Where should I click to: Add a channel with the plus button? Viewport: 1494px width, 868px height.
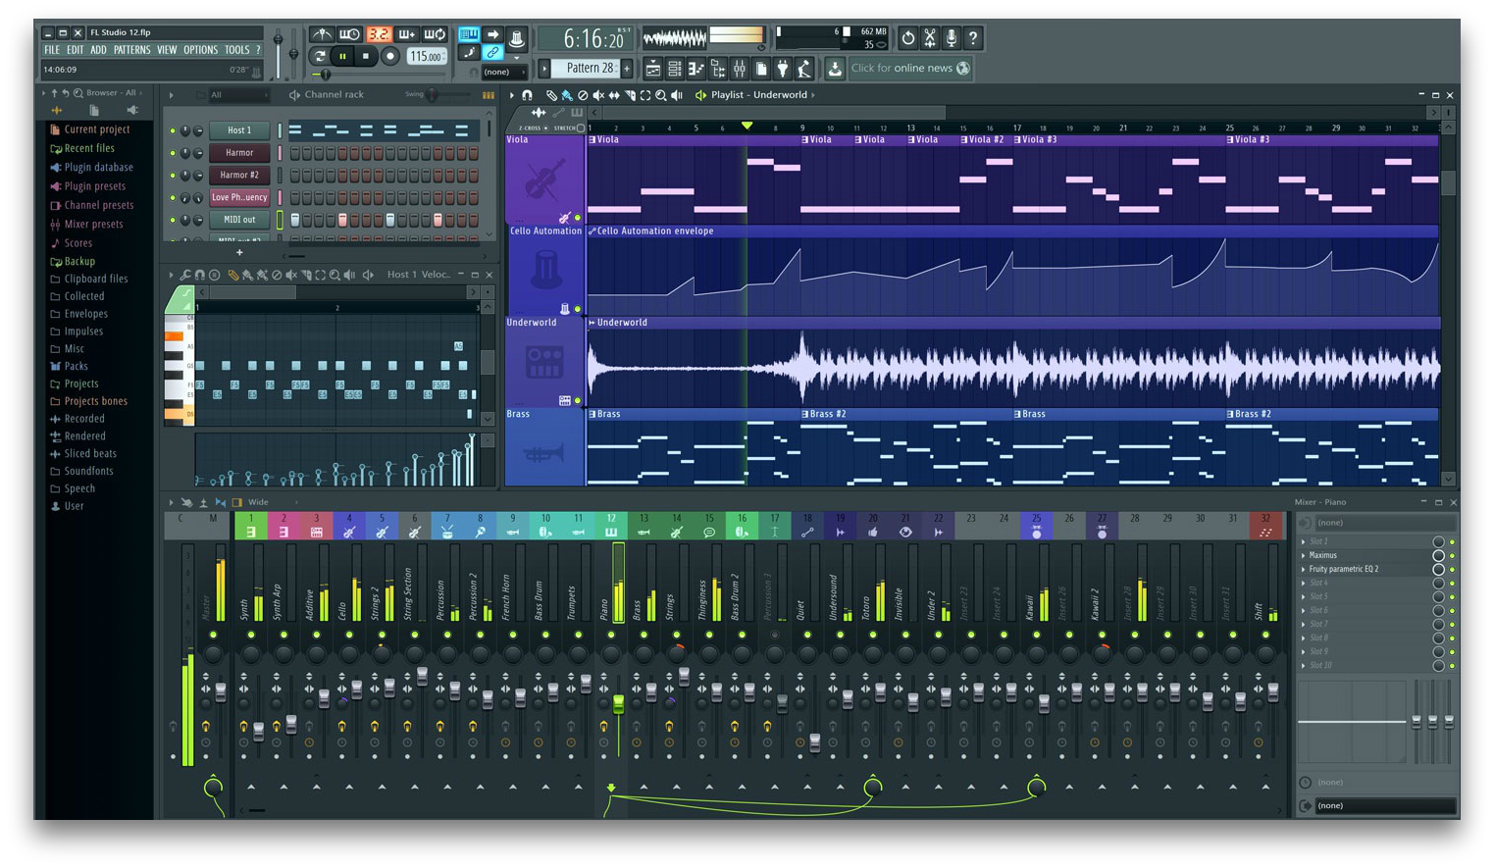point(239,252)
